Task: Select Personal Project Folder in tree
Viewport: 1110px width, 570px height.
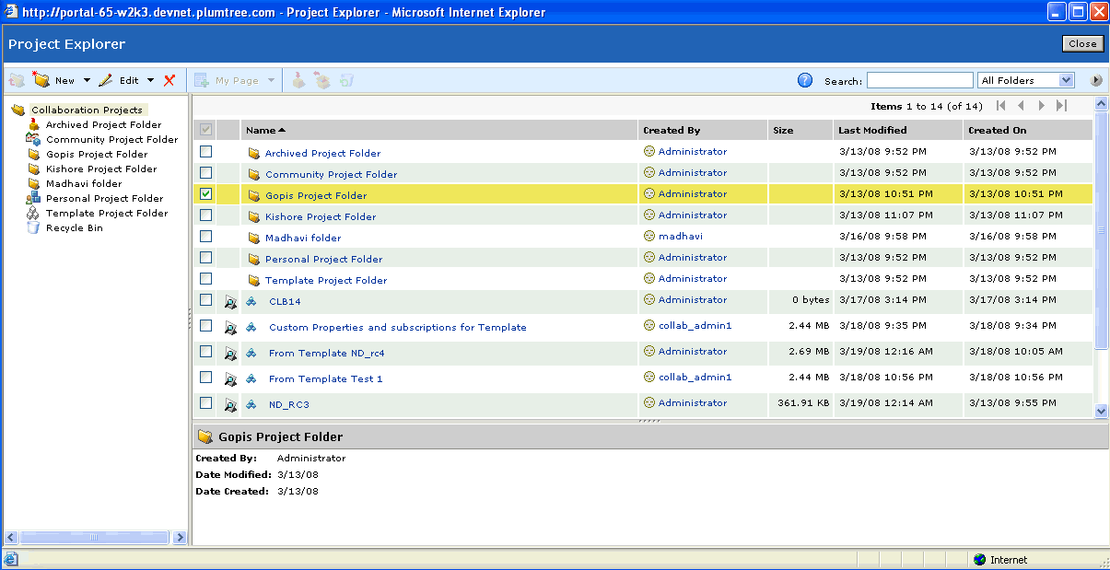Action: click(x=105, y=198)
